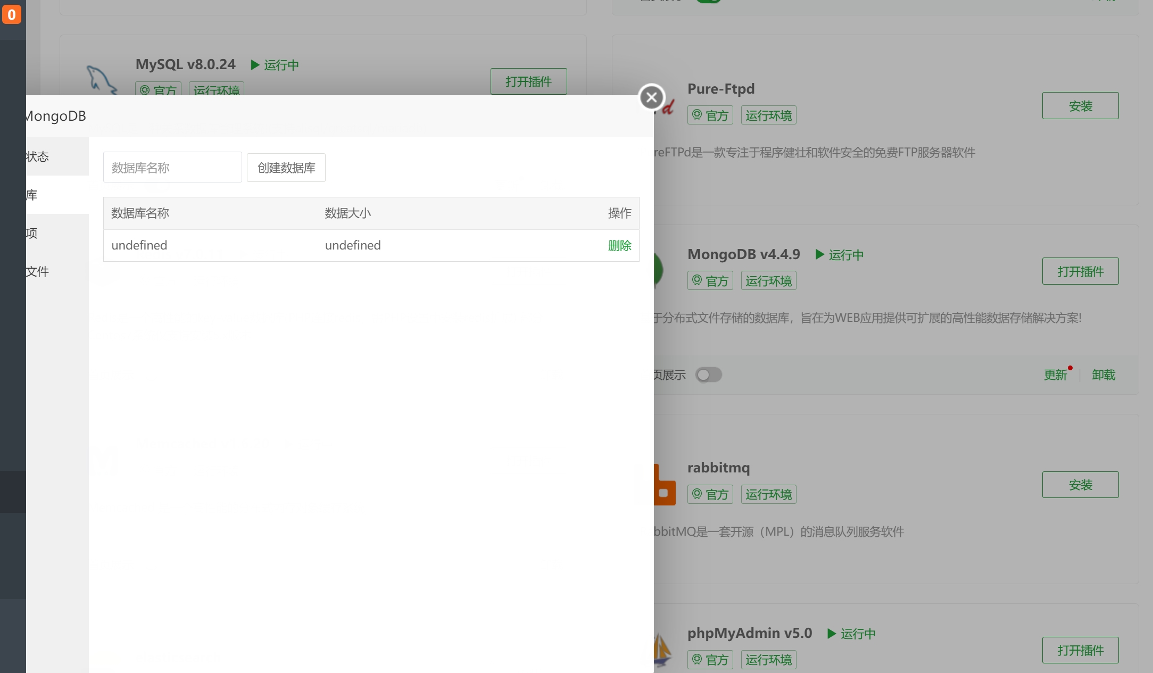Click the 官方 badge under phpMyAdmin
The width and height of the screenshot is (1153, 673).
(710, 660)
